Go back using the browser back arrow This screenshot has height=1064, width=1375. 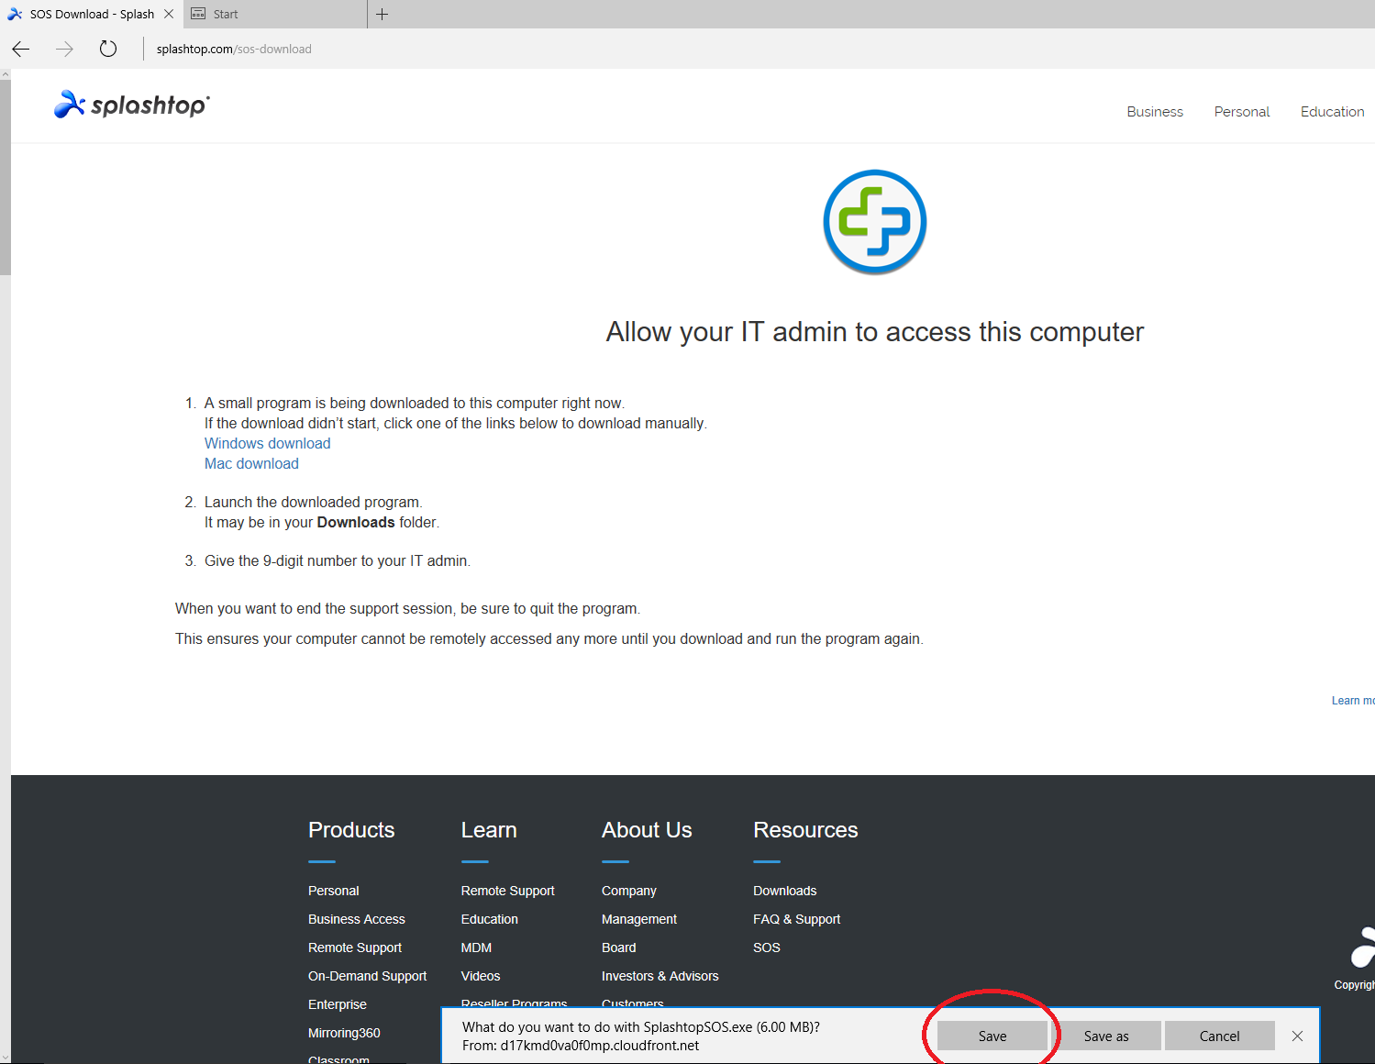coord(21,50)
